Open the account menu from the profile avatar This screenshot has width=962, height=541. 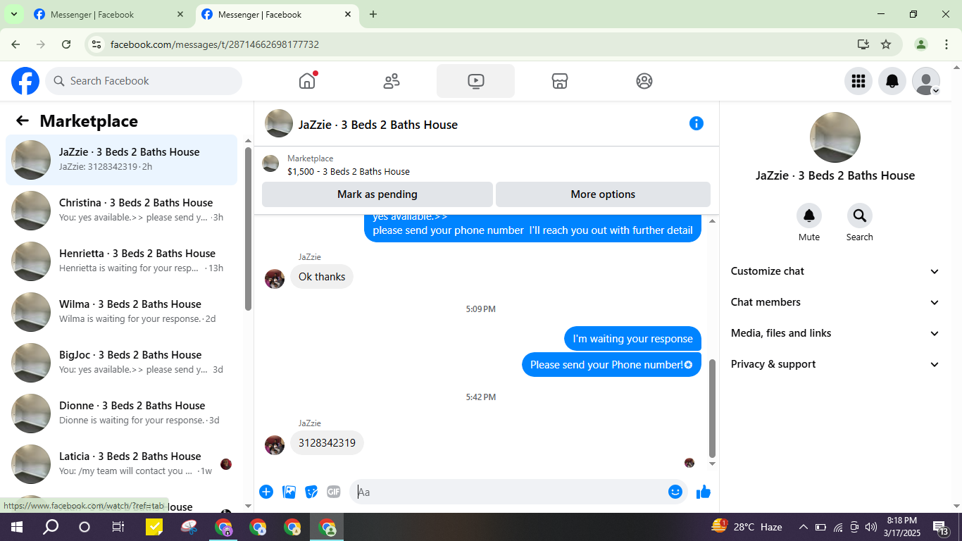(x=926, y=81)
